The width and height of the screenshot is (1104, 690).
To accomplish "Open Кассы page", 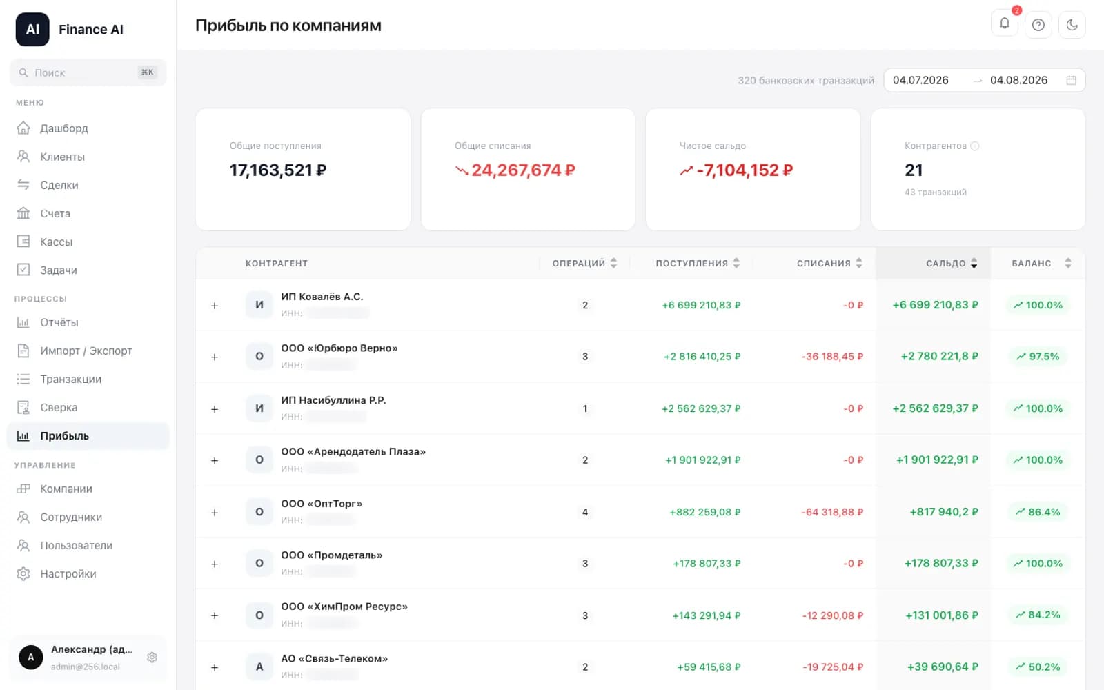I will tap(88, 241).
